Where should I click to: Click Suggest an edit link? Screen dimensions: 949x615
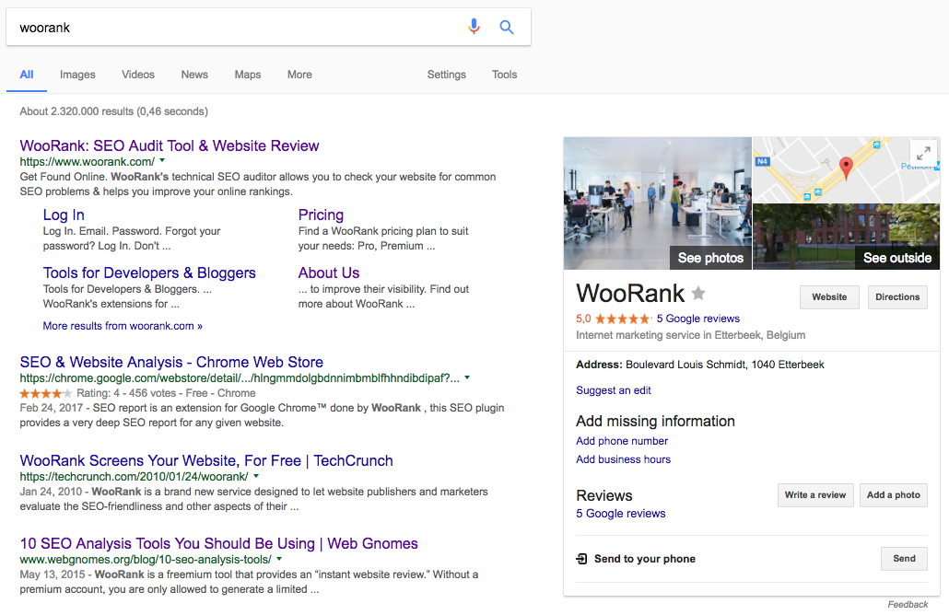pyautogui.click(x=613, y=390)
